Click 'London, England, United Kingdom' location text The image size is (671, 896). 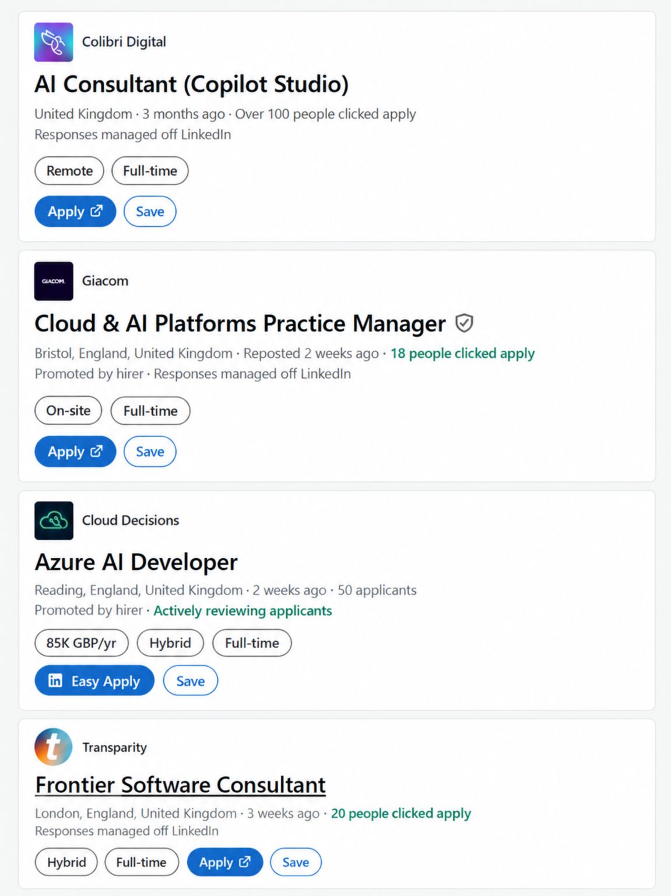pos(136,813)
